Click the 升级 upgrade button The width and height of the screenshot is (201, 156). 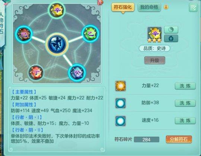click(154, 60)
